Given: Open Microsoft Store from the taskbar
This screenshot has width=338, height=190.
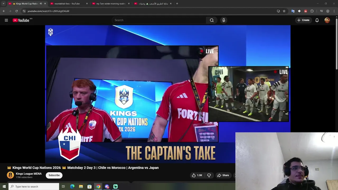Looking at the screenshot, I should click(x=90, y=187).
